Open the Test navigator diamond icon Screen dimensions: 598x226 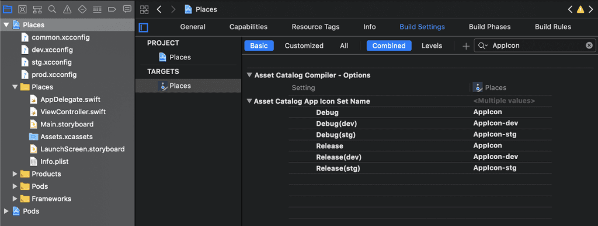coord(82,9)
